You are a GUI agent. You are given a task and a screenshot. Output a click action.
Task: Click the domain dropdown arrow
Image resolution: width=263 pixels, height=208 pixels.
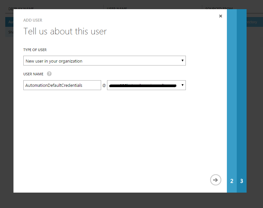pos(182,85)
